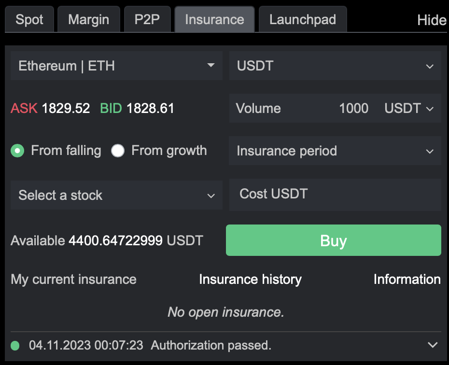Viewport: 449px width, 365px height.
Task: Select the From growth radio button
Action: coord(118,151)
